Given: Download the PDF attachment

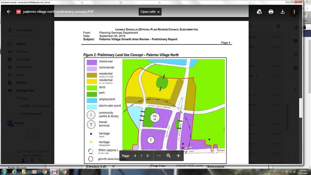Looking at the screenshot, I should coord(283,12).
